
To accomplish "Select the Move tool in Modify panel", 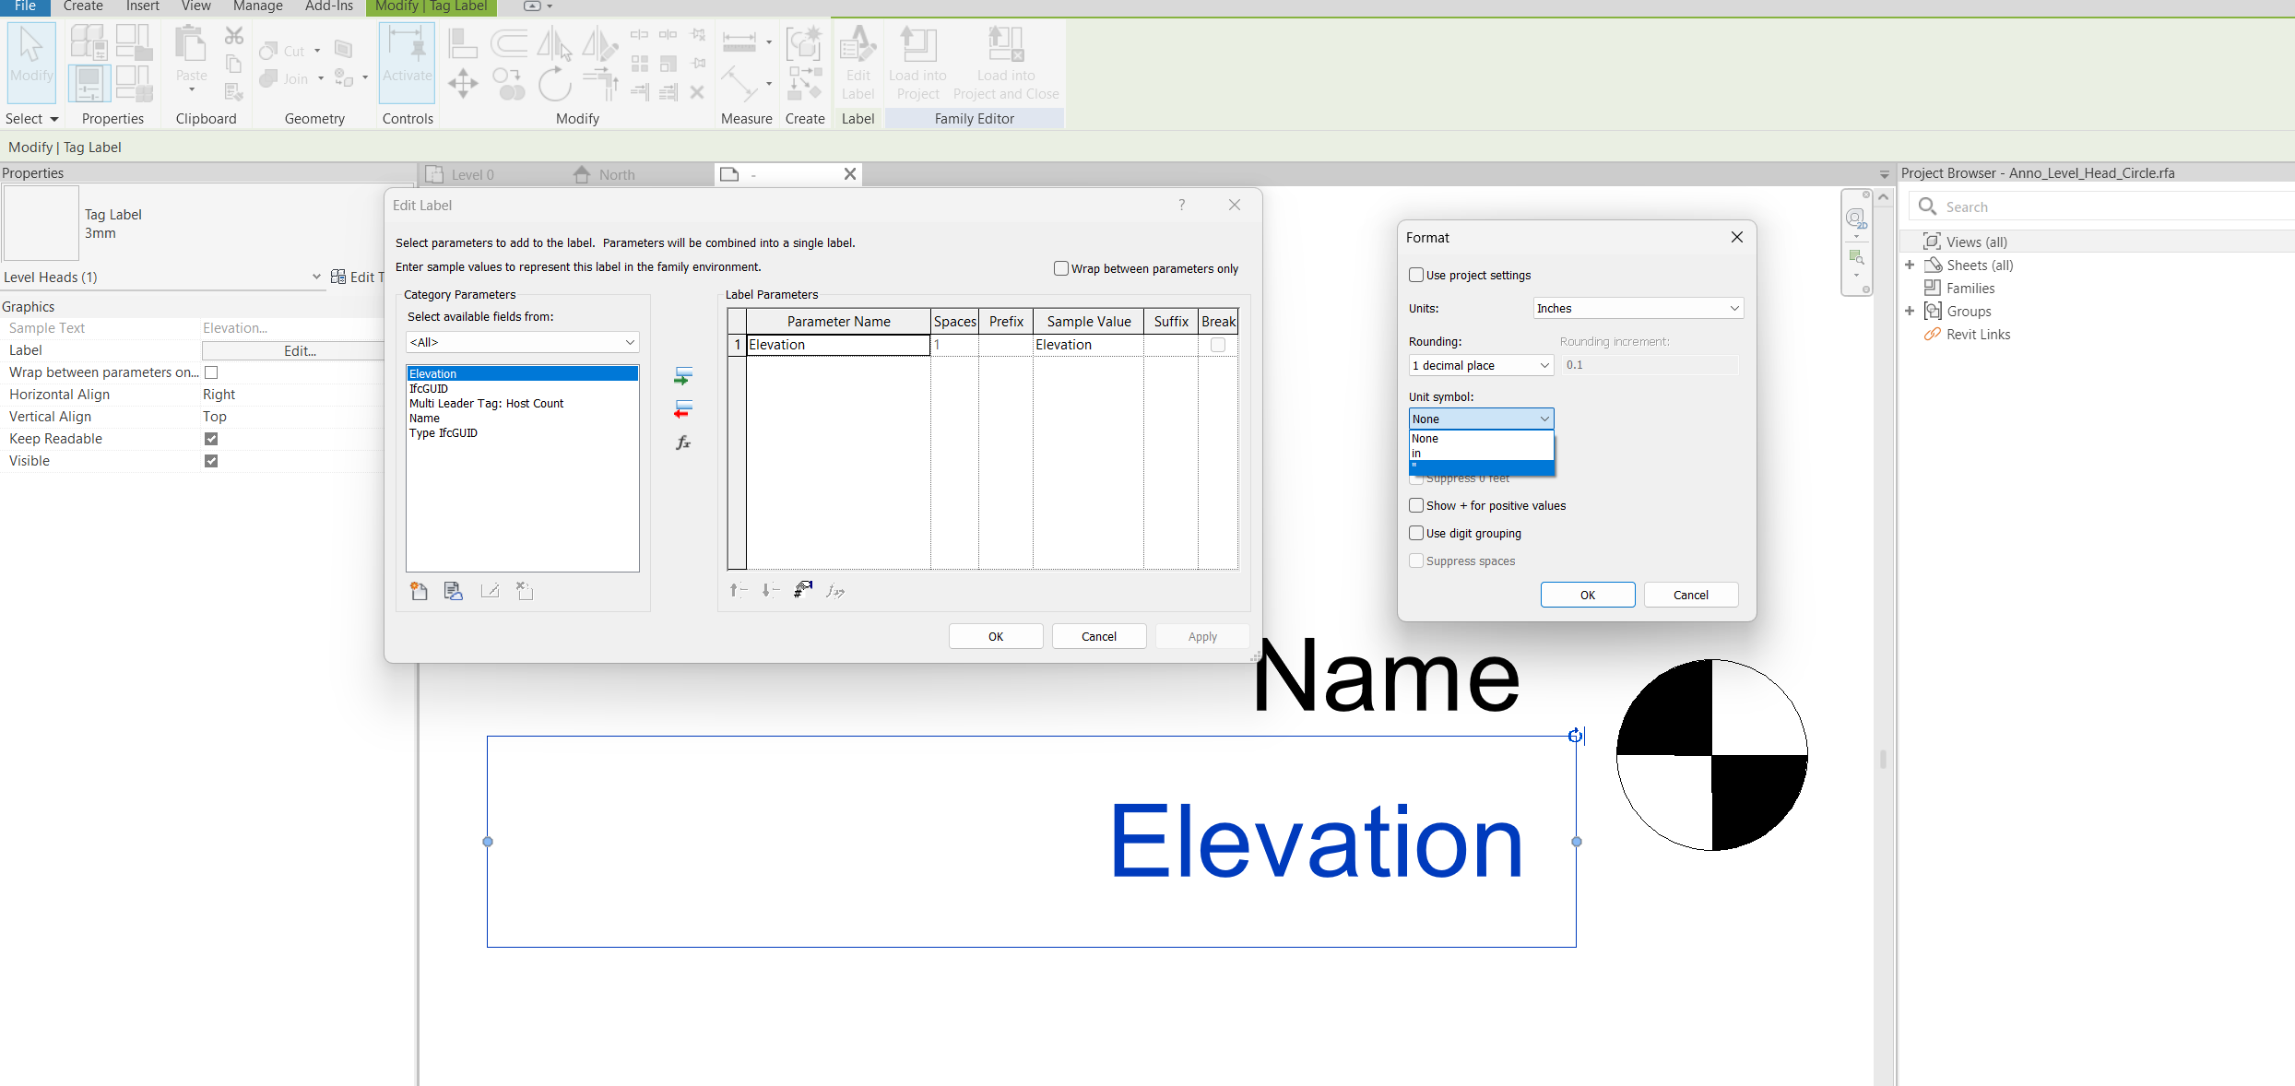I will pos(463,83).
